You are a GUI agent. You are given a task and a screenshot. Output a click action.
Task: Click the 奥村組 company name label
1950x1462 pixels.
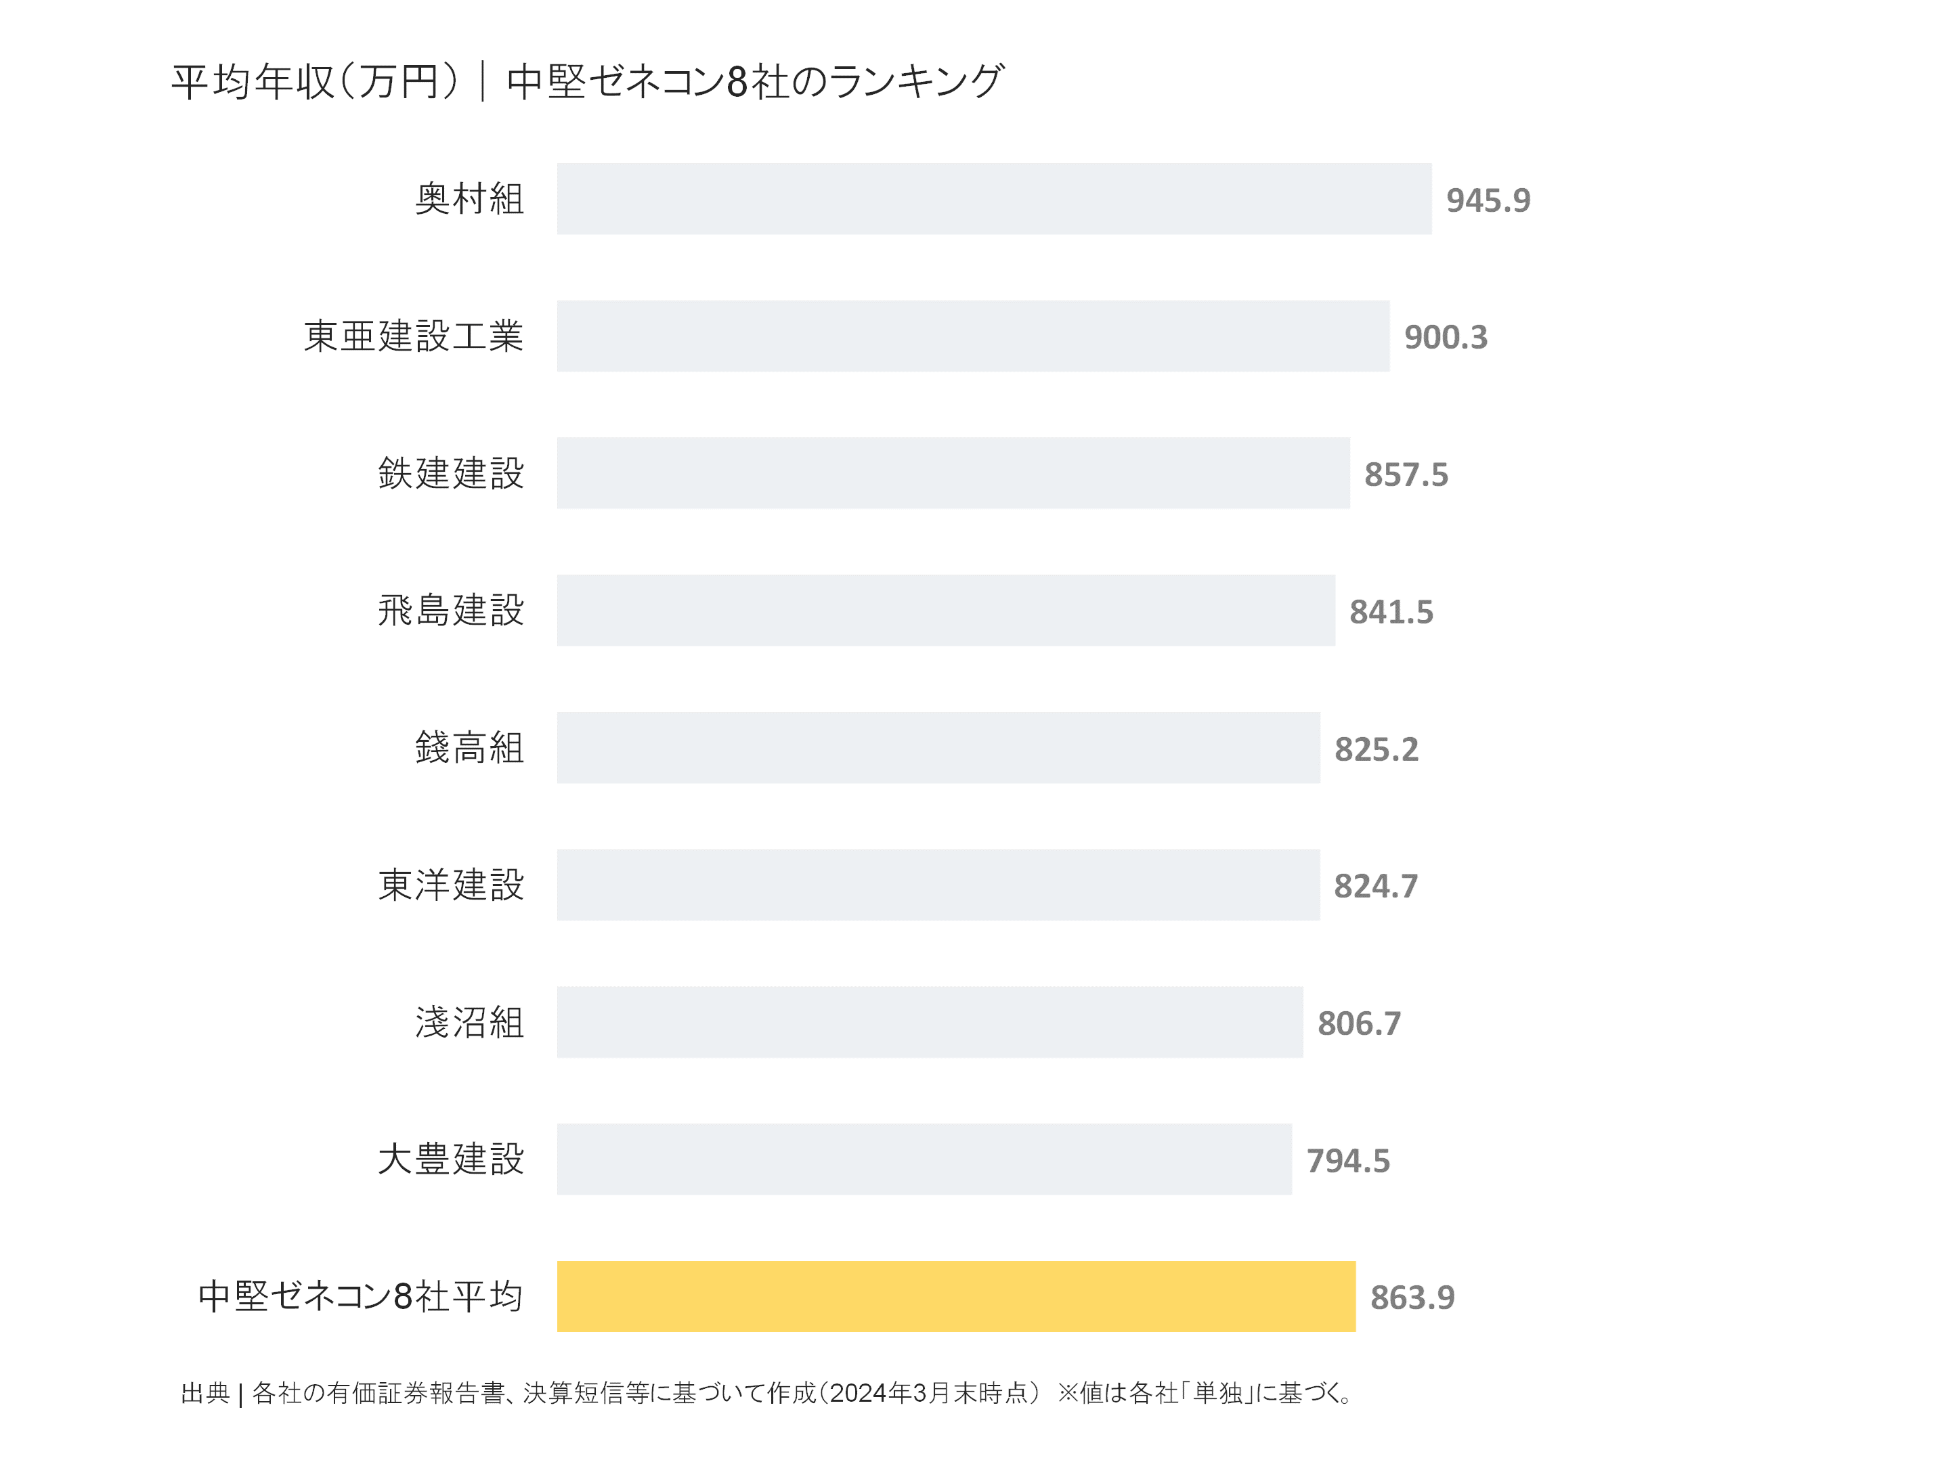[x=470, y=199]
